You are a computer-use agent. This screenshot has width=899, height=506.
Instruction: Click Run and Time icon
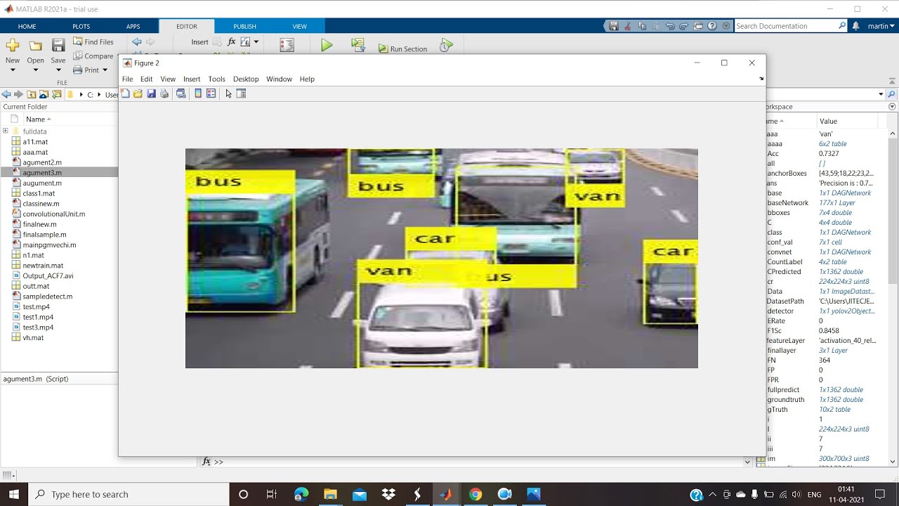(446, 45)
